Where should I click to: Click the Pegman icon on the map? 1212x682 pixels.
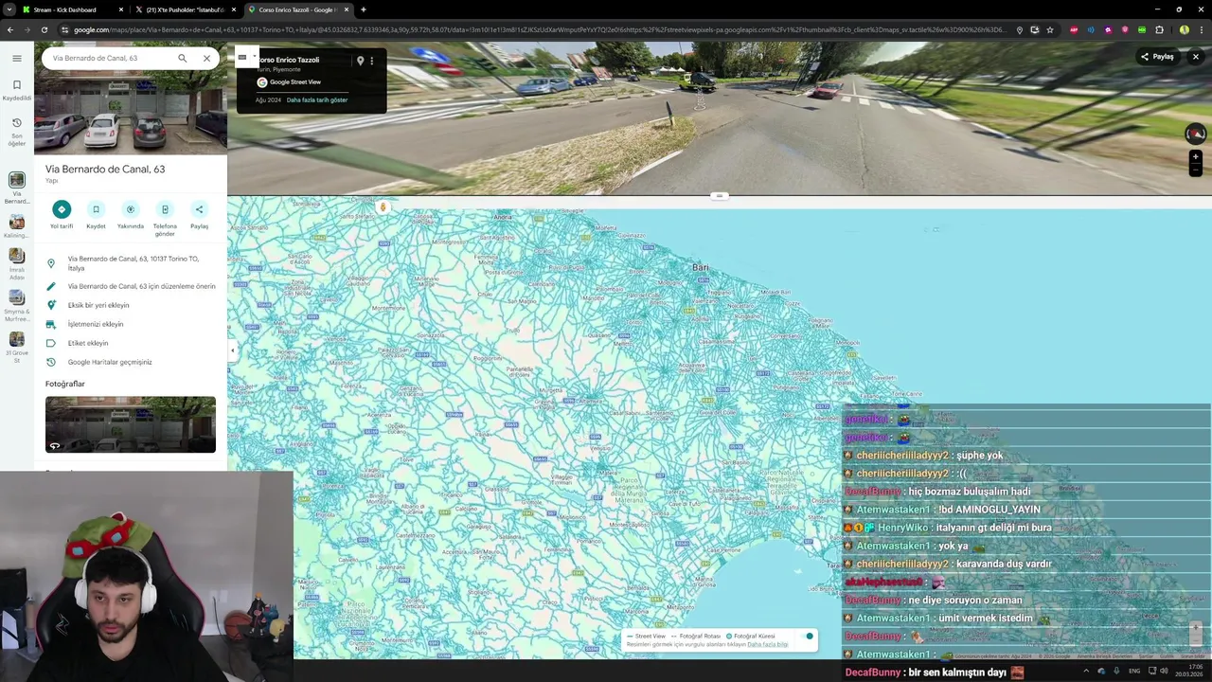383,206
